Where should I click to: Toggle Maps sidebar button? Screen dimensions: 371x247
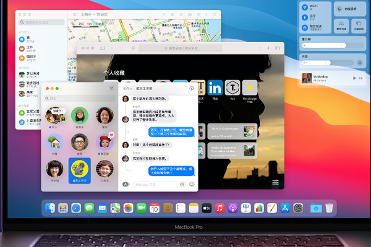(x=75, y=14)
